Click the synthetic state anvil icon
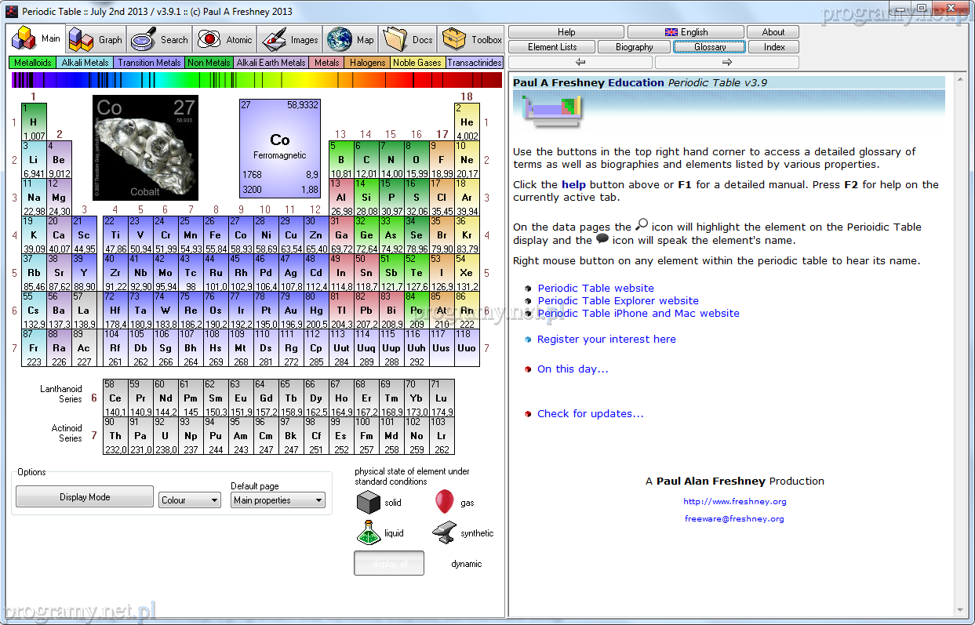This screenshot has width=975, height=625. (444, 532)
